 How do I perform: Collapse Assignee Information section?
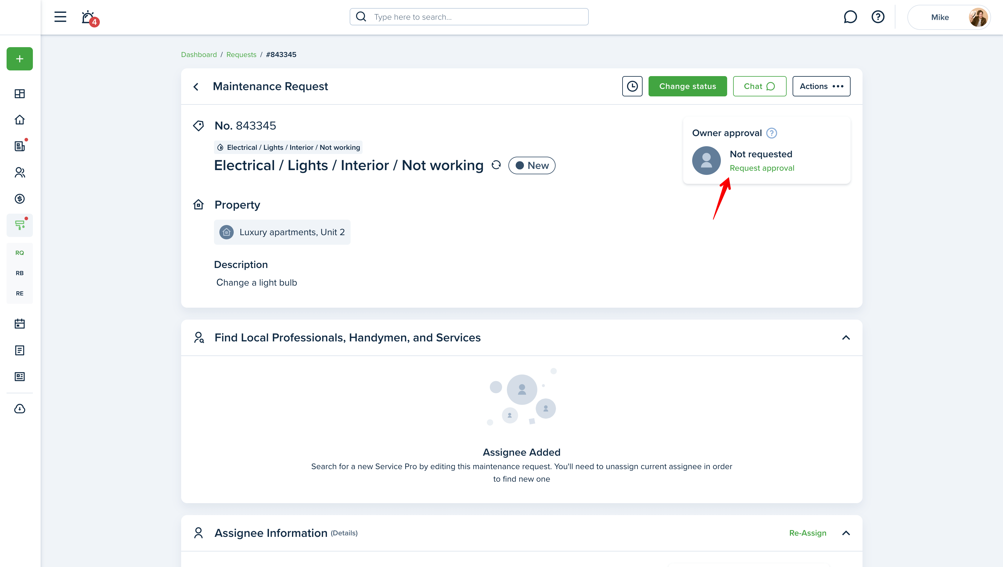coord(846,533)
